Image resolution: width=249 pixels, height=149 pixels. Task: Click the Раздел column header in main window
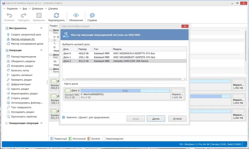point(54,26)
